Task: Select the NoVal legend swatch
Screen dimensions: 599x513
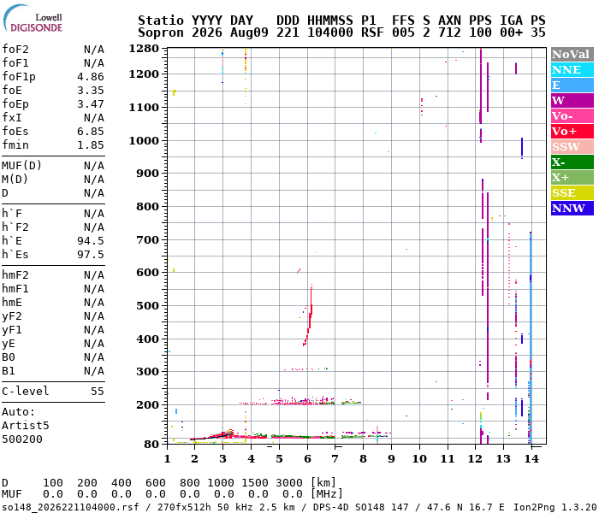Action: point(572,54)
